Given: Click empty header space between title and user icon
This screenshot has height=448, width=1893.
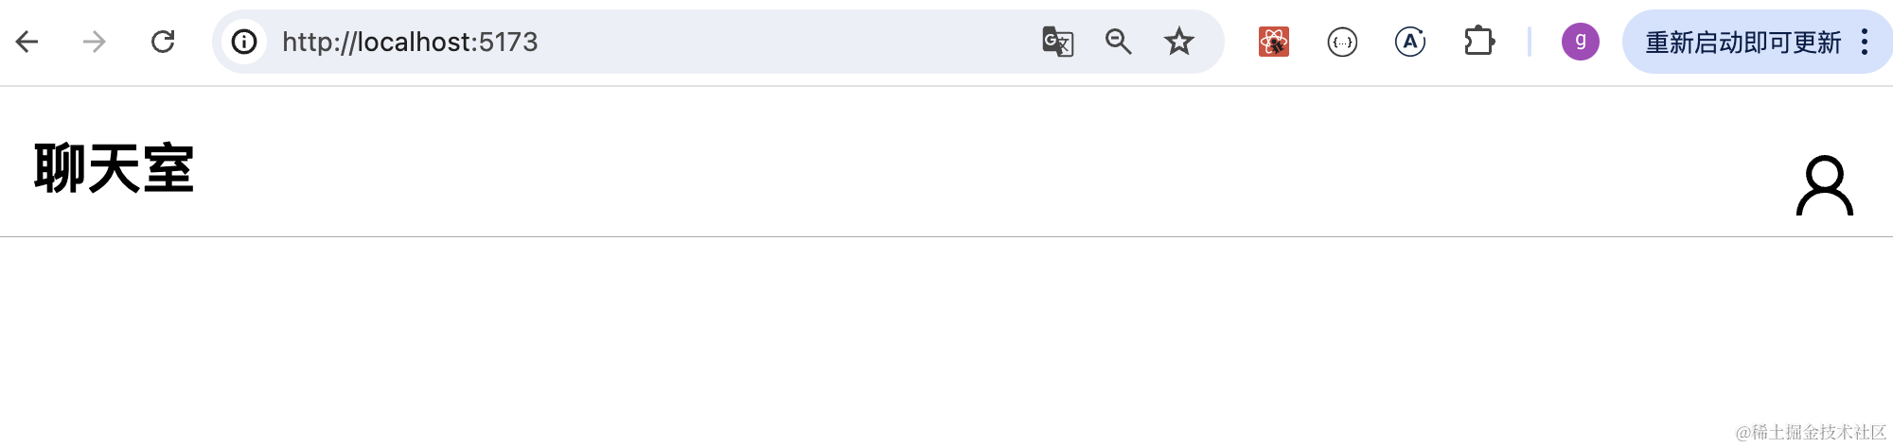Looking at the screenshot, I should tap(946, 170).
